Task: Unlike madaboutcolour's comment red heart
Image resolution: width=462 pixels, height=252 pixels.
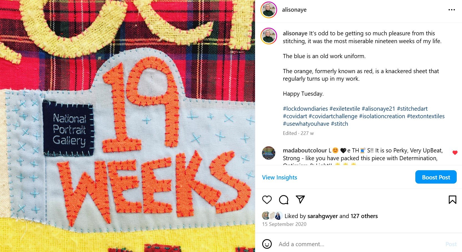Action: (455, 152)
